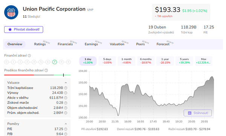Viewport: 226px width, 136px height.
Task: Click info icon beside Ziskové marže
Action: pyautogui.click(x=66, y=103)
